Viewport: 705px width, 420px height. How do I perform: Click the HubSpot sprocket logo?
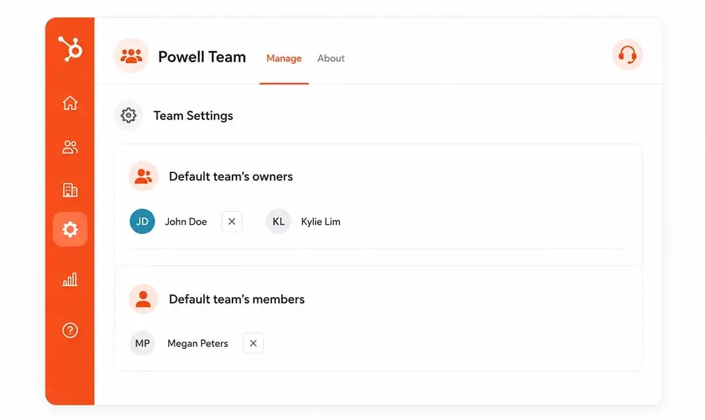[70, 48]
